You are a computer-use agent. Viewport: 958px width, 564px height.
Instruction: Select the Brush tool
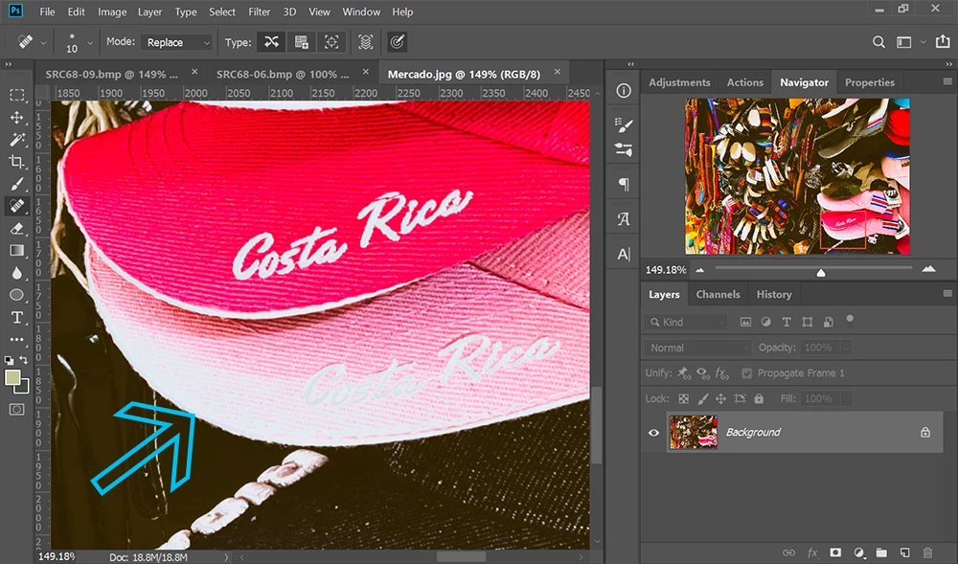pyautogui.click(x=17, y=184)
